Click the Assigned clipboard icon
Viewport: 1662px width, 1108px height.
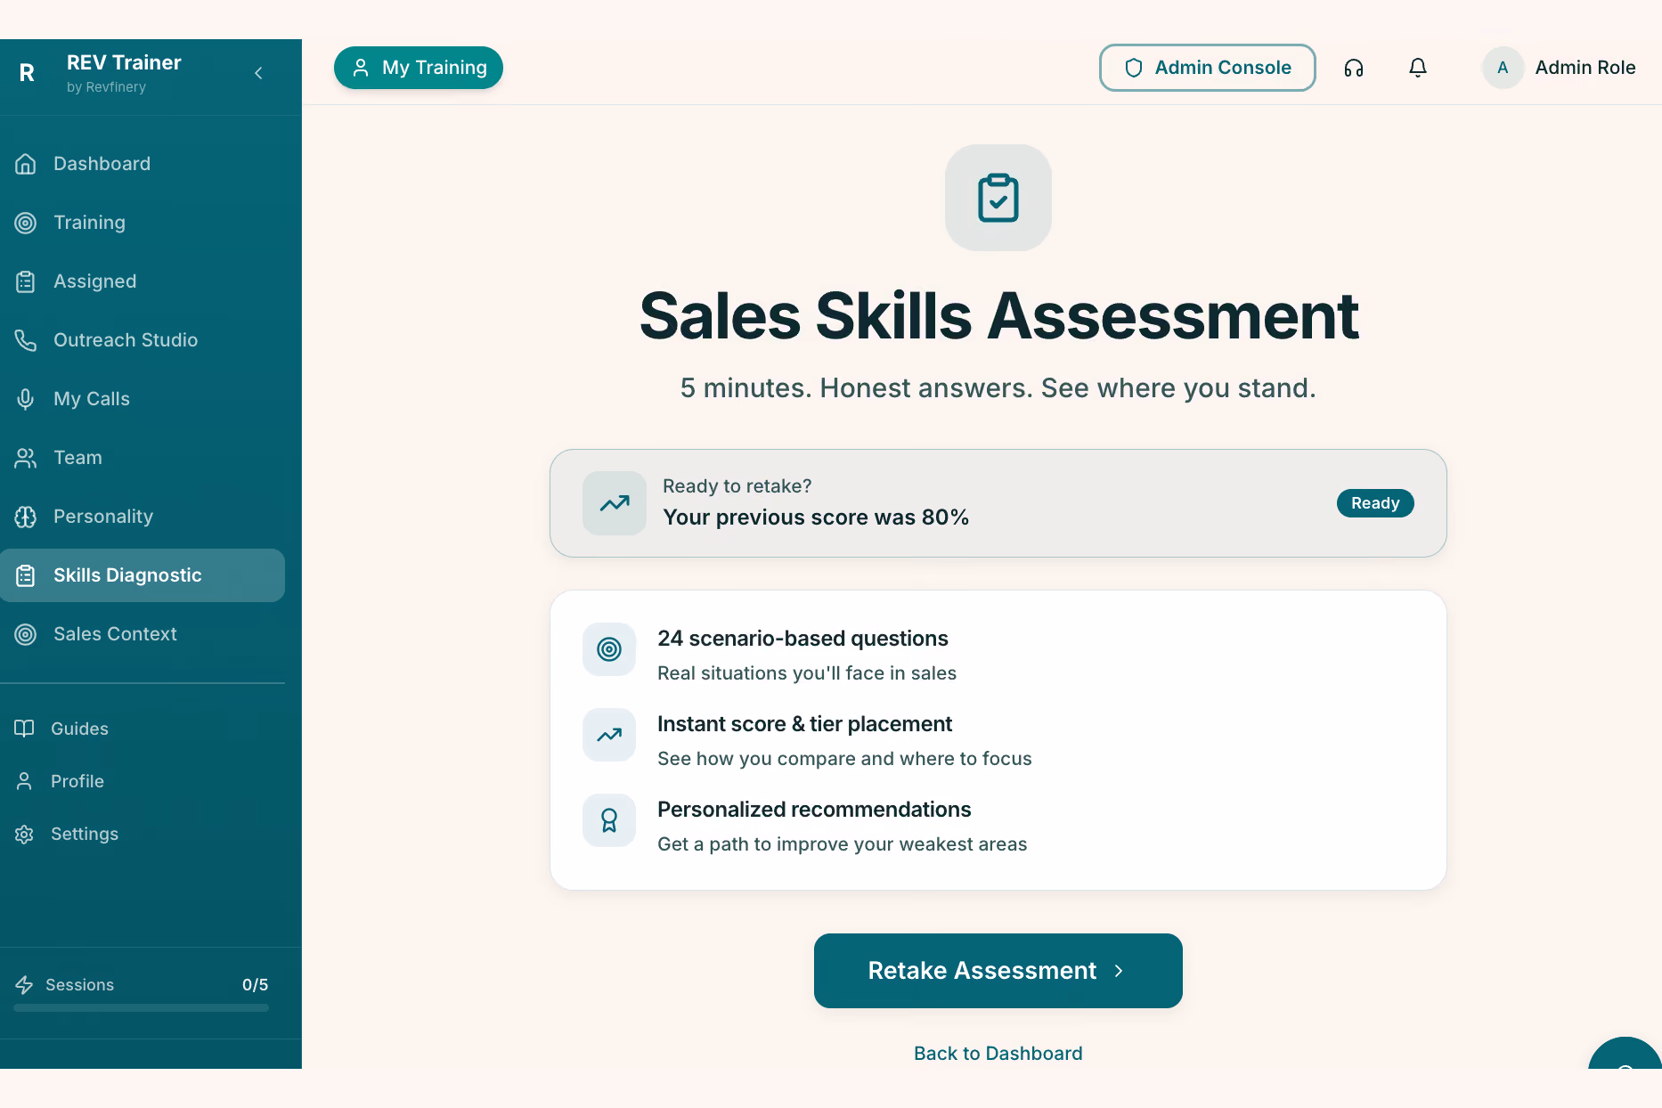26,281
